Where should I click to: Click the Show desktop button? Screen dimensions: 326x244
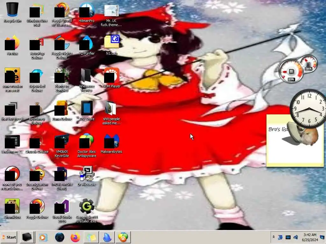(x=322, y=237)
